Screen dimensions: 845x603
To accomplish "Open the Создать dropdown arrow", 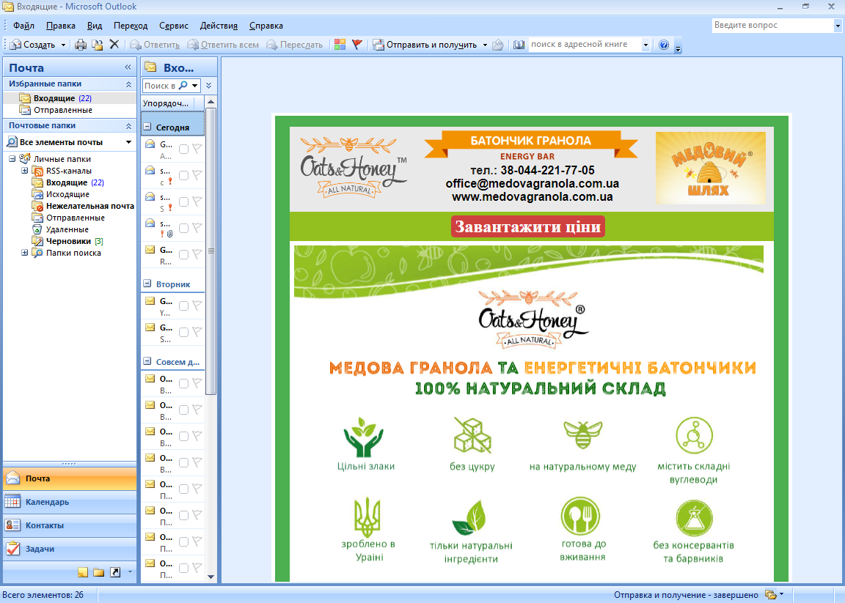I will 63,45.
